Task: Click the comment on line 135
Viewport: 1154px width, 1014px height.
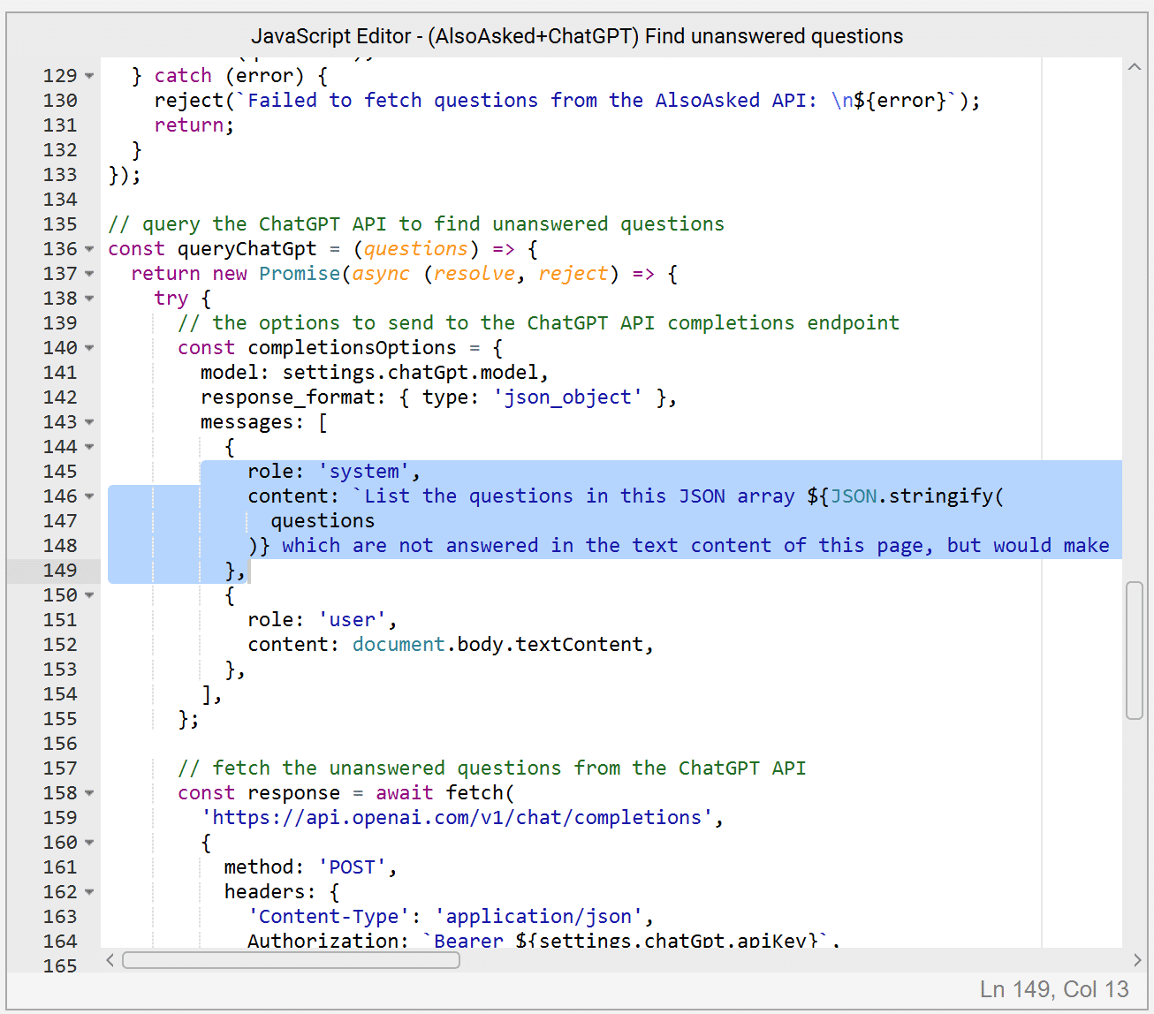Action: (416, 224)
